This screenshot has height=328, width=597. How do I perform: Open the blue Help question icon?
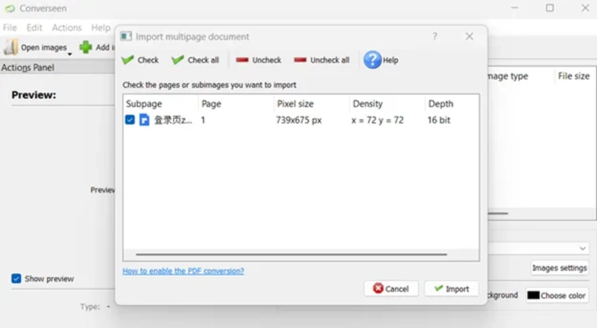click(x=372, y=59)
